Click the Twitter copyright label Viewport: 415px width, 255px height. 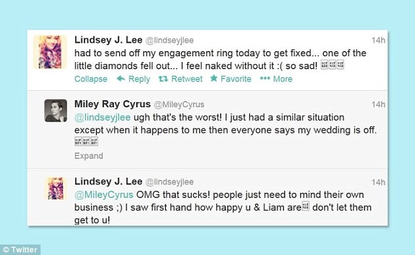click(20, 250)
